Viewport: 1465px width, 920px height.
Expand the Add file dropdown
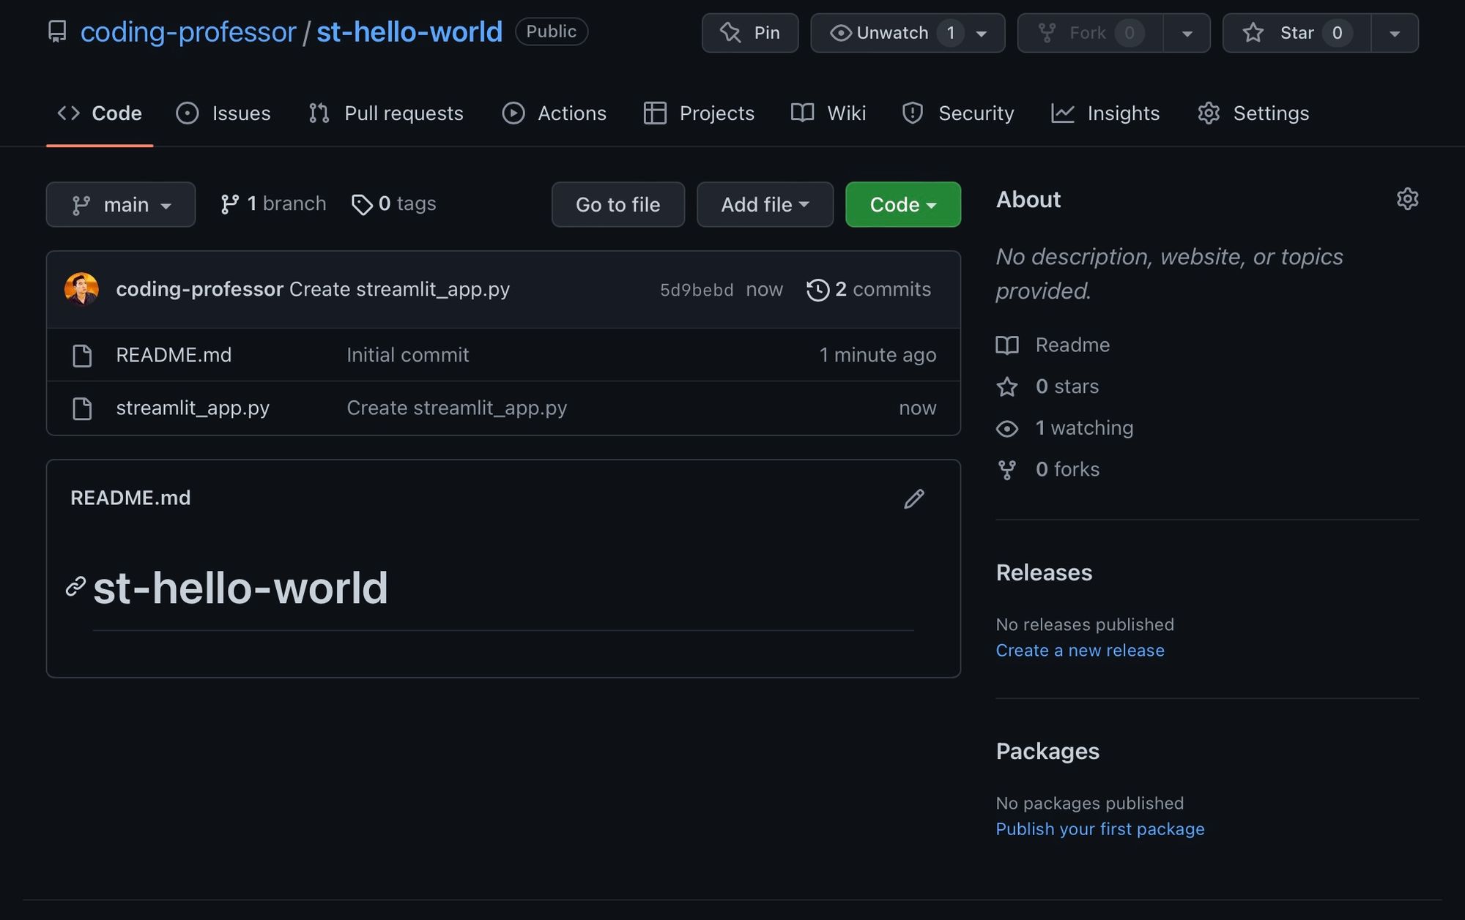tap(764, 204)
